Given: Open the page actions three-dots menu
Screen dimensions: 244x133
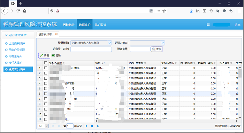Looking at the screenshot, I should [158, 11].
